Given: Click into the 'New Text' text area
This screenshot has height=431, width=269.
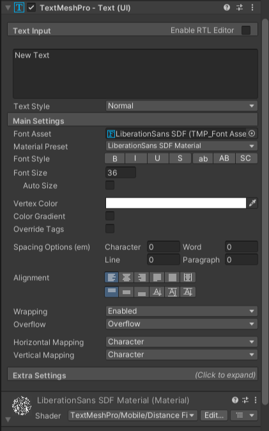Looking at the screenshot, I should pos(135,74).
